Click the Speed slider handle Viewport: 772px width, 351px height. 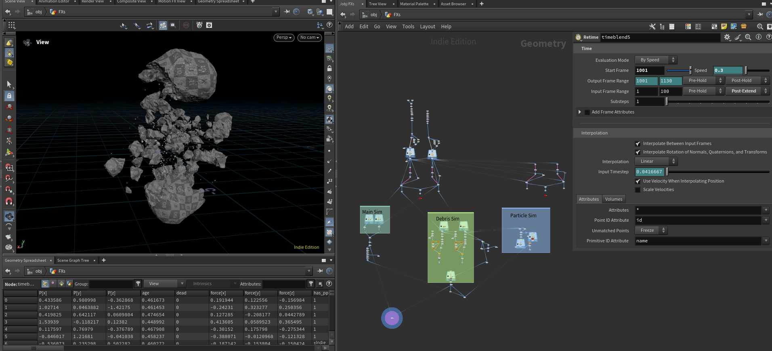pos(746,70)
